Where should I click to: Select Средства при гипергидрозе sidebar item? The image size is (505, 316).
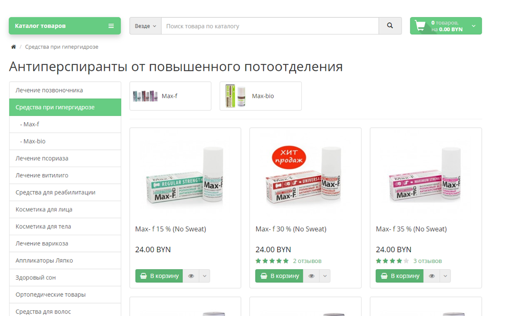(x=65, y=107)
